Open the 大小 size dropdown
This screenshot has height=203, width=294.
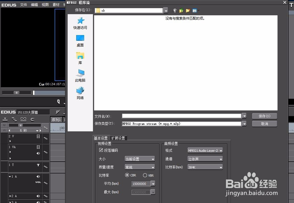tap(140, 159)
